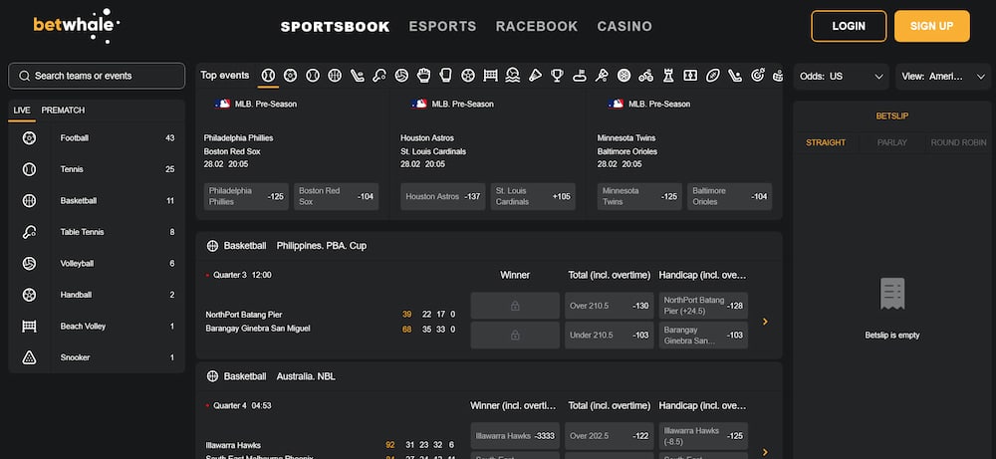Image resolution: width=996 pixels, height=459 pixels.
Task: Select the golf icon in Top events bar
Action: pos(580,76)
